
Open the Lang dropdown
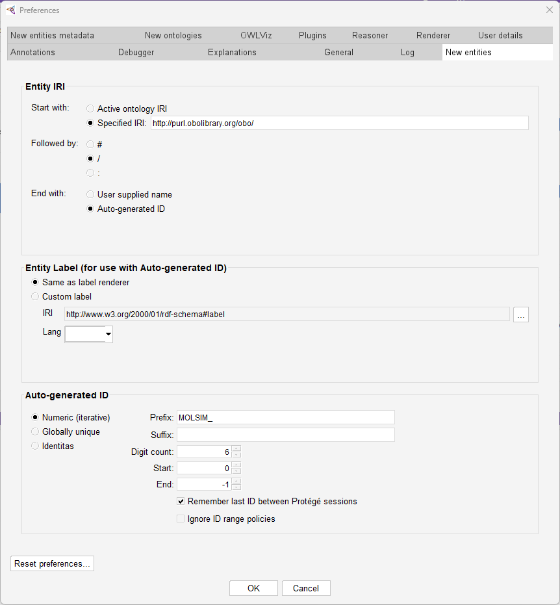[108, 334]
